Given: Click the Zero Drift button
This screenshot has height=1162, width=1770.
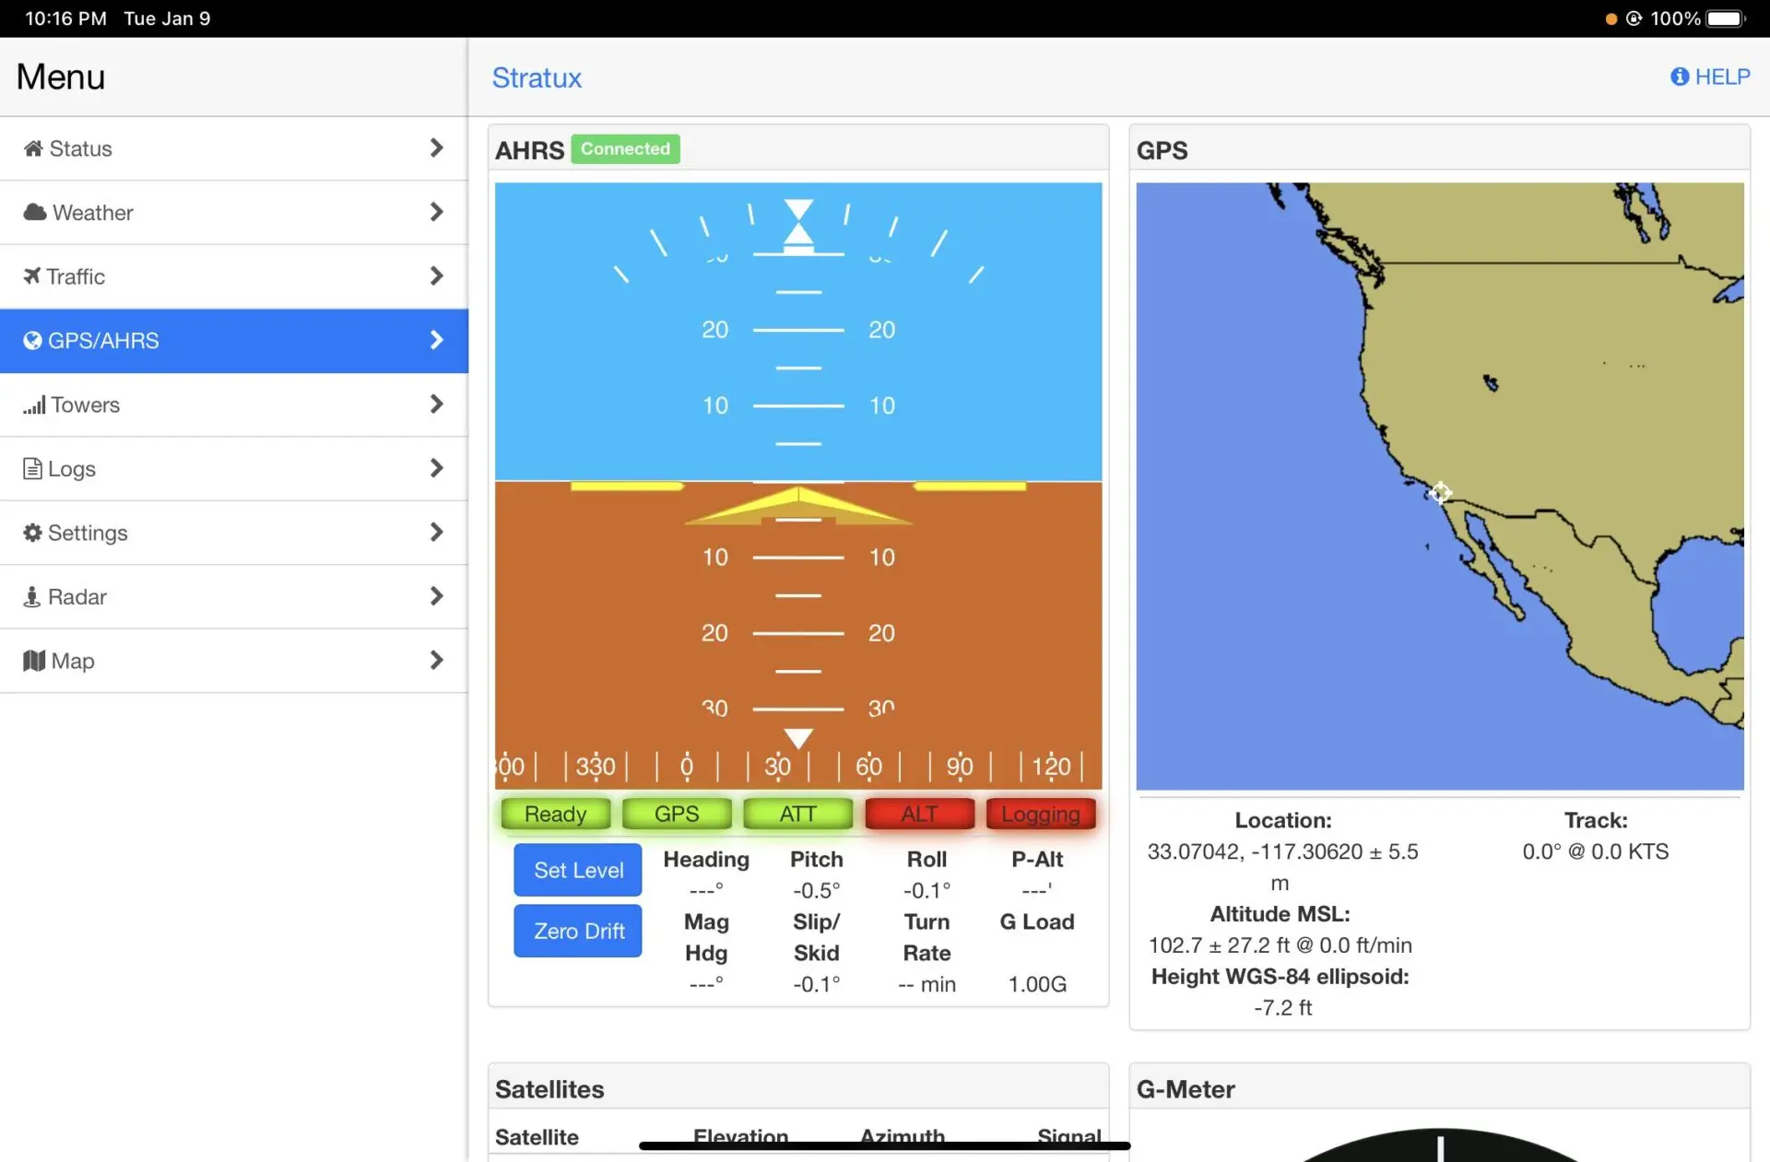Looking at the screenshot, I should coord(578,931).
